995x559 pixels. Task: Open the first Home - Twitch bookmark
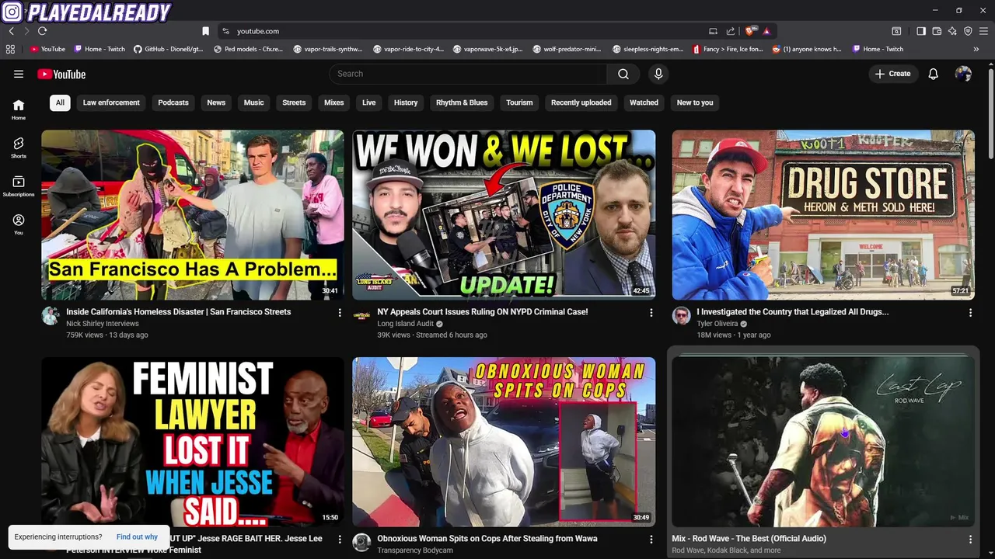[x=99, y=49]
